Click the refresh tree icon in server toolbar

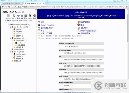(x=18, y=16)
